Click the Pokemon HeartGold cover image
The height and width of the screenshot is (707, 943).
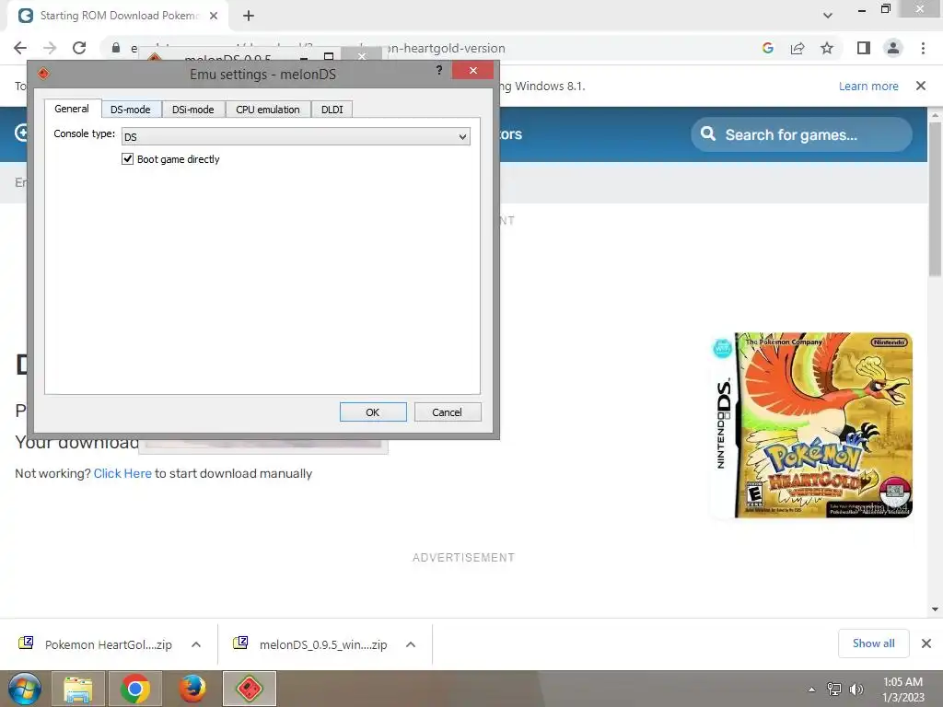(x=811, y=425)
